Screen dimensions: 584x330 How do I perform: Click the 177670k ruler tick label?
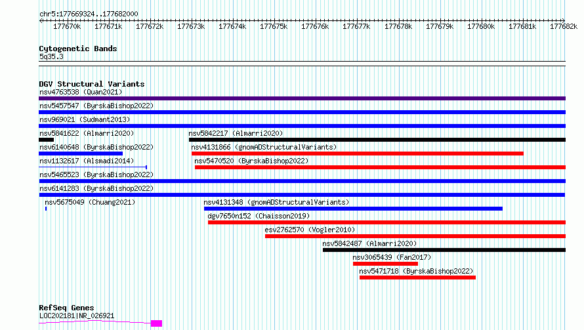click(67, 26)
